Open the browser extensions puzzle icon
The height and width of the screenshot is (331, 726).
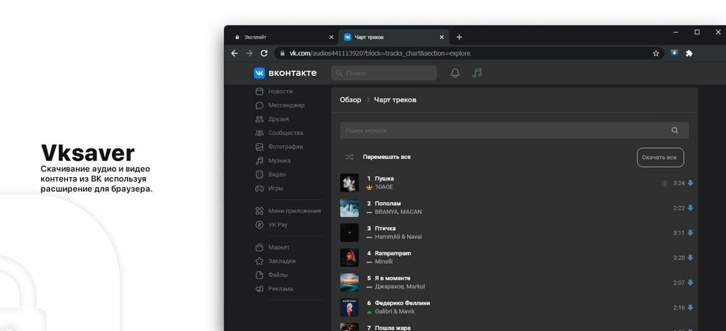689,53
